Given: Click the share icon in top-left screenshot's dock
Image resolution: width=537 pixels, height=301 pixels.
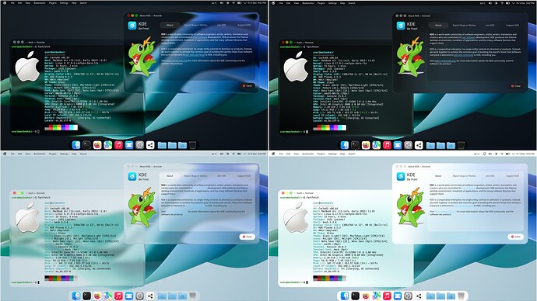Looking at the screenshot, I should pos(150,145).
